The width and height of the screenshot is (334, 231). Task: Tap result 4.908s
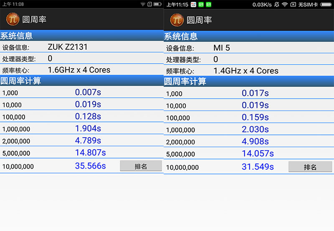pyautogui.click(x=255, y=141)
